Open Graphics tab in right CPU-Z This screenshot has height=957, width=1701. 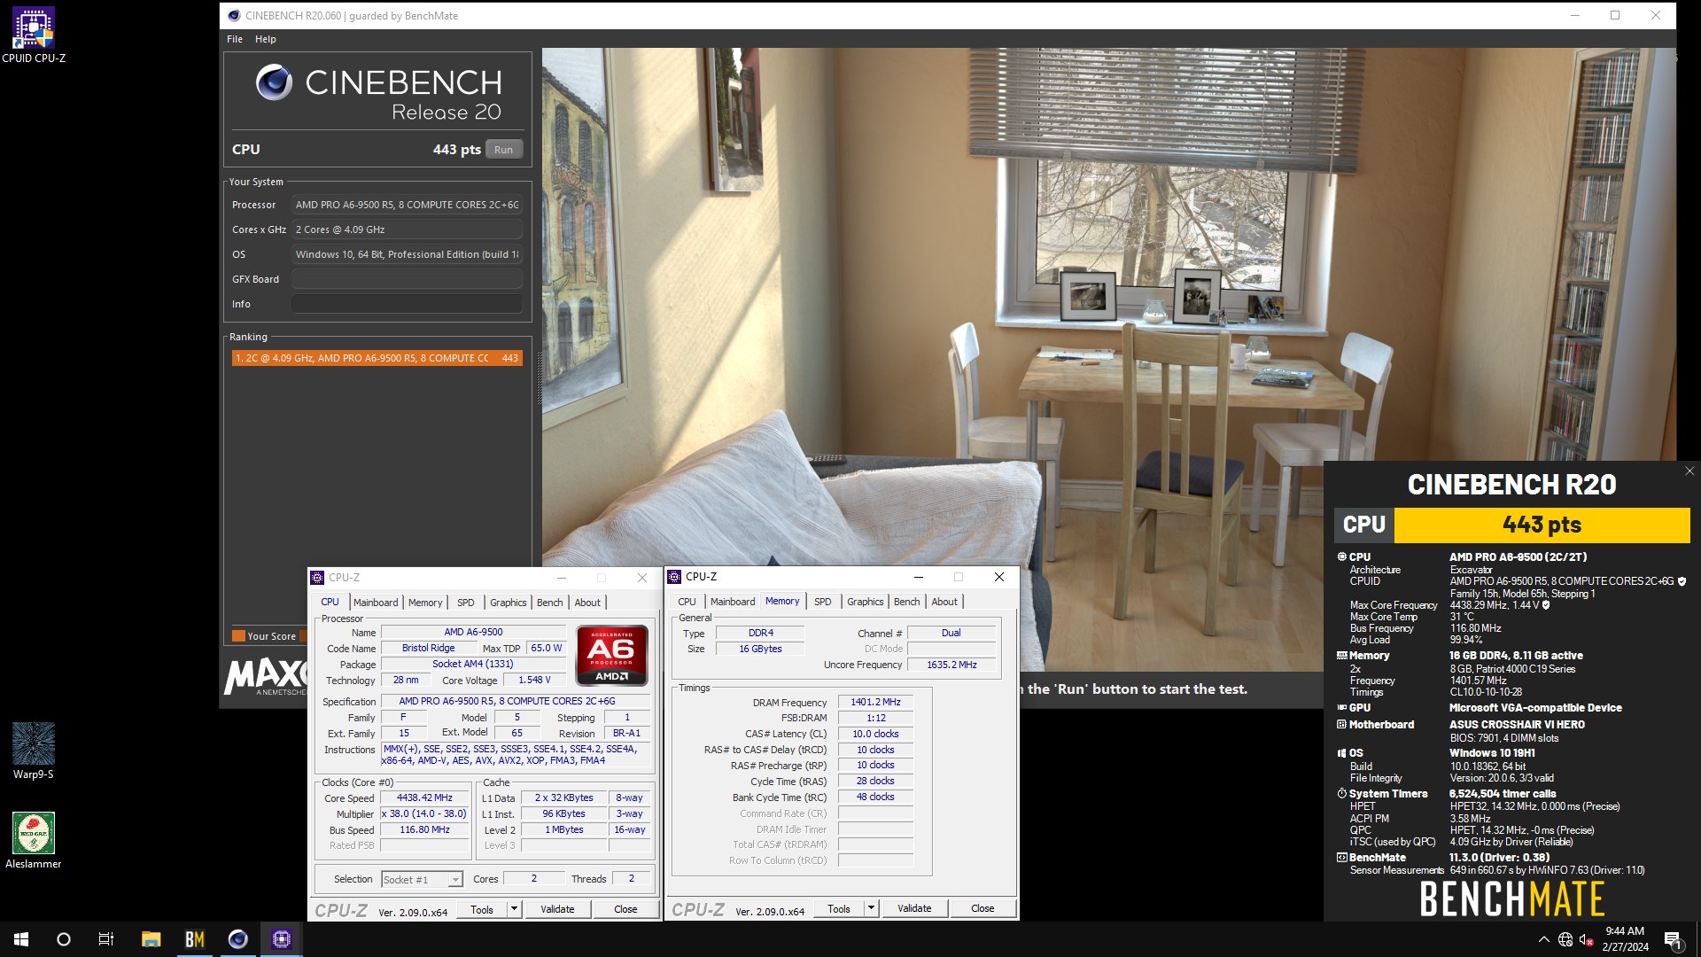[866, 602]
